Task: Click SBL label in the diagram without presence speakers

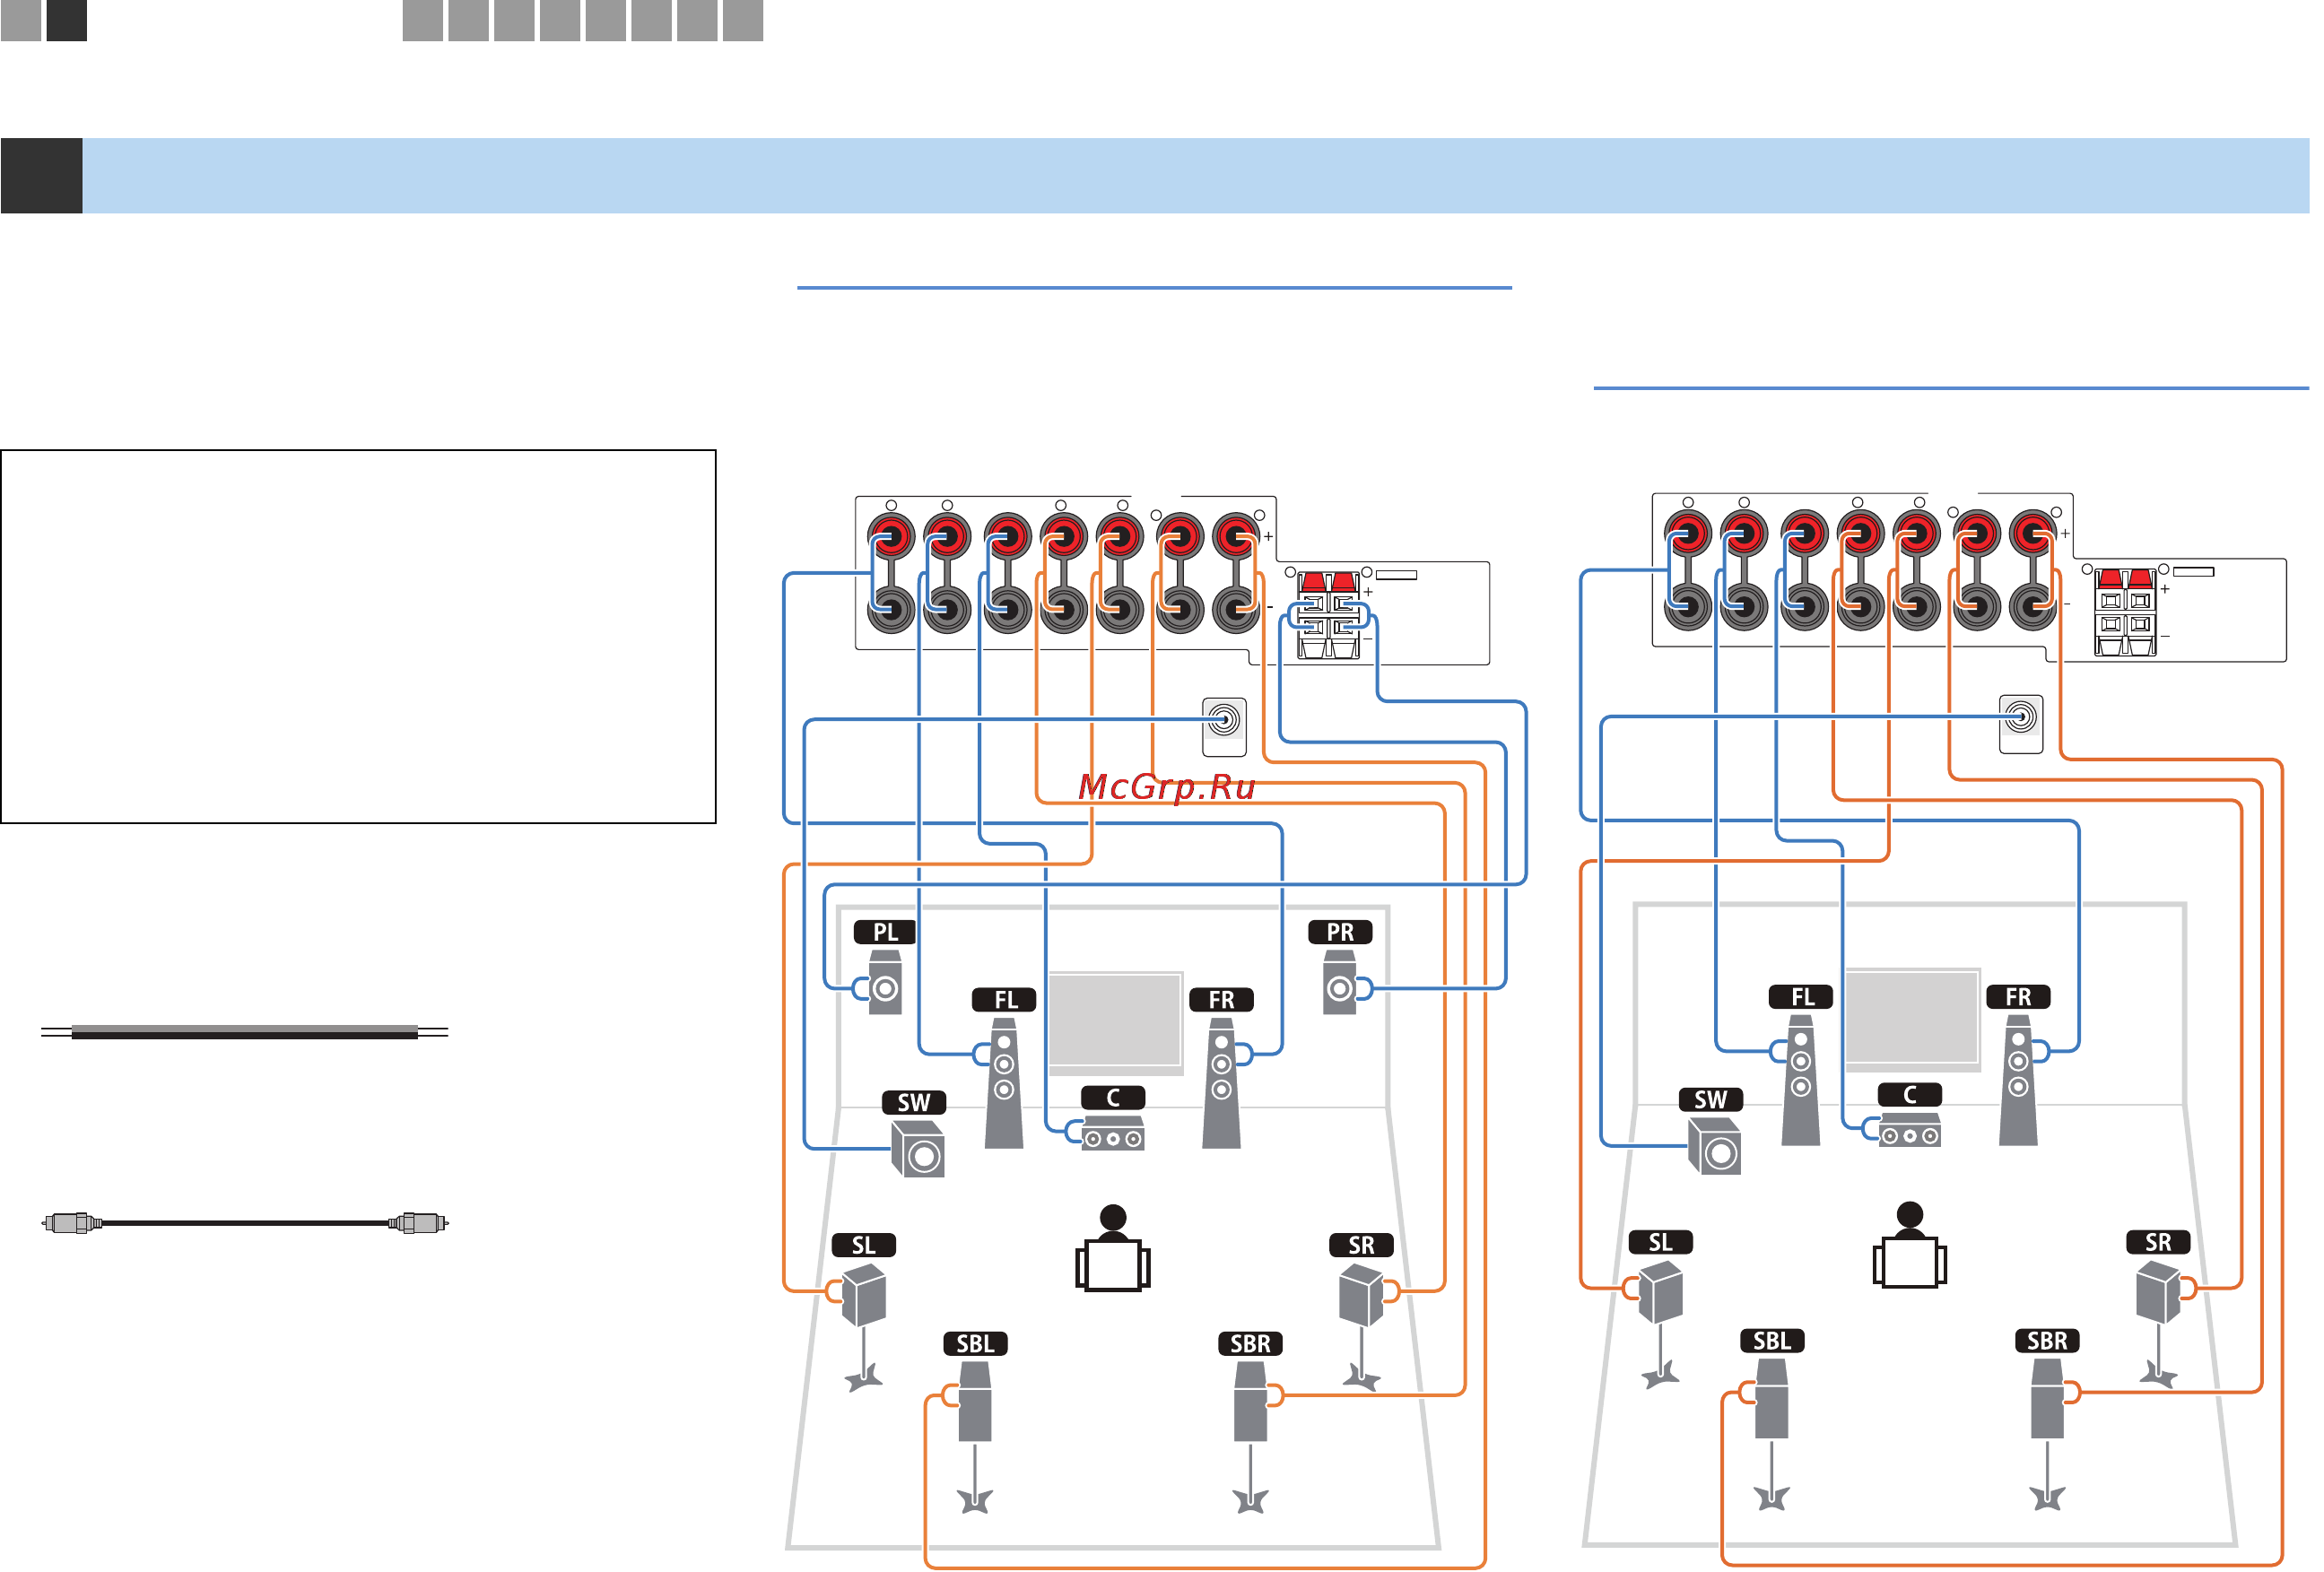Action: click(x=1772, y=1341)
